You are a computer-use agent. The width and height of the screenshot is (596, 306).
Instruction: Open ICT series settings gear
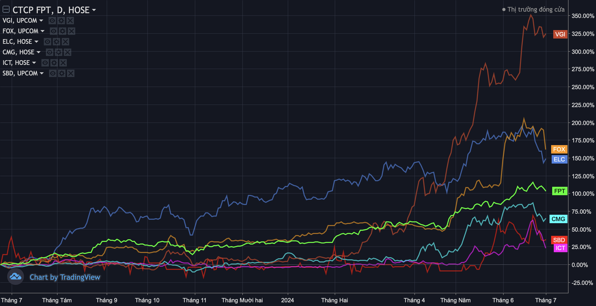(x=54, y=63)
